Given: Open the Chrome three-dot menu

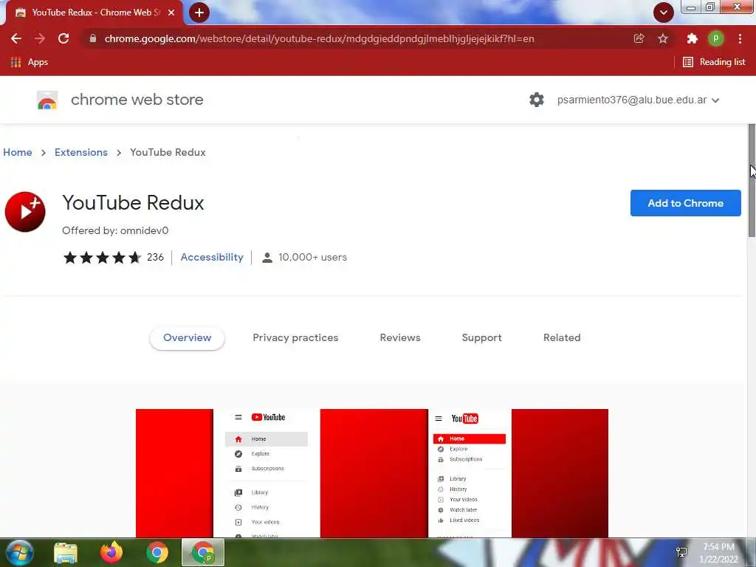Looking at the screenshot, I should pyautogui.click(x=740, y=38).
